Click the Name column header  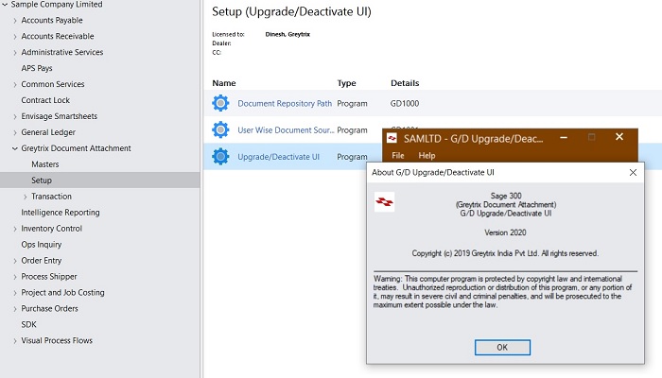point(224,83)
